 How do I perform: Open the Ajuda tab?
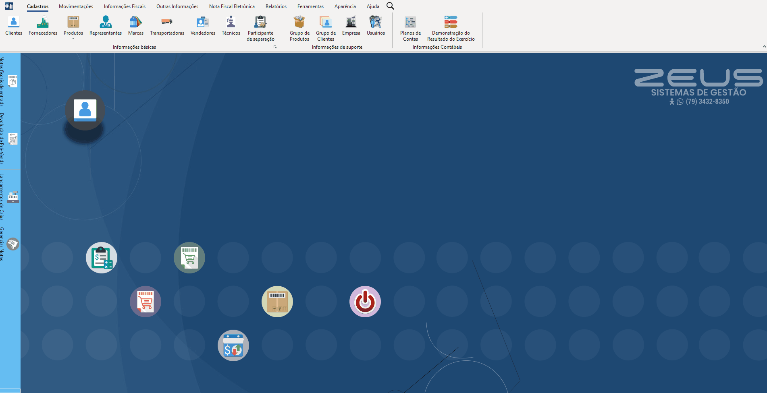pos(373,6)
